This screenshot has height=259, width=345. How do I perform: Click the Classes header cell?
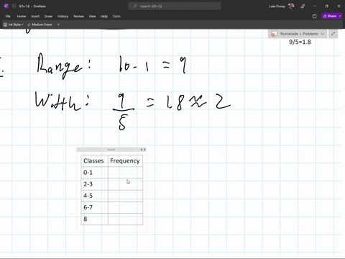point(94,160)
